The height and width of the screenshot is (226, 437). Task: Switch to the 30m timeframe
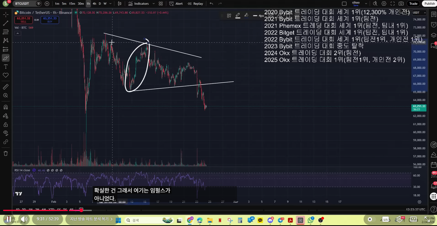(81, 4)
